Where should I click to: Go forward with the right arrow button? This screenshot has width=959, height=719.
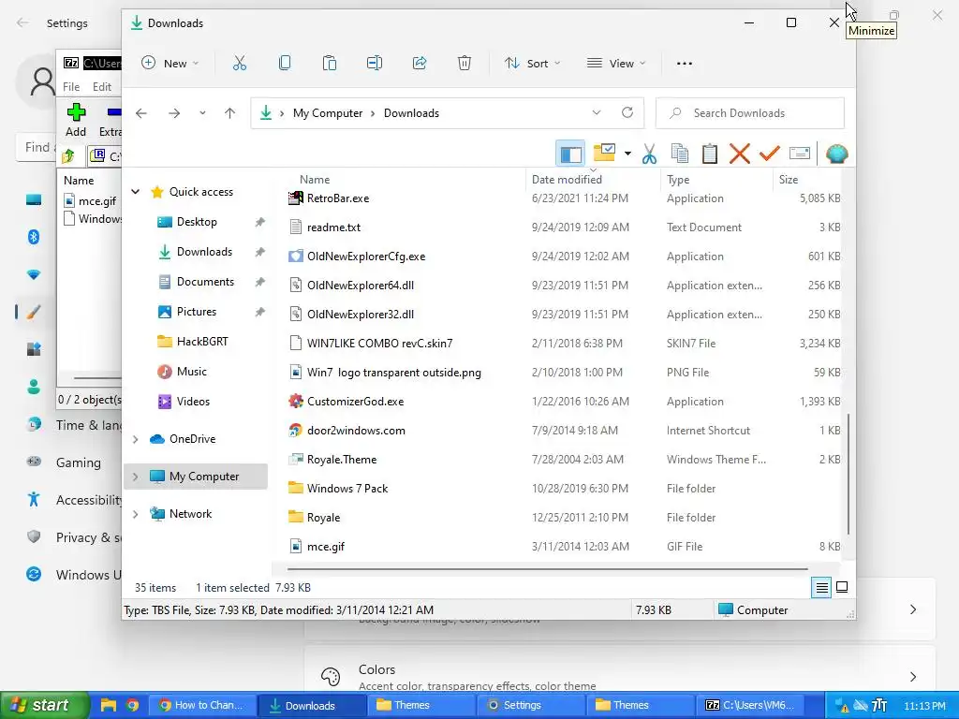tap(174, 113)
